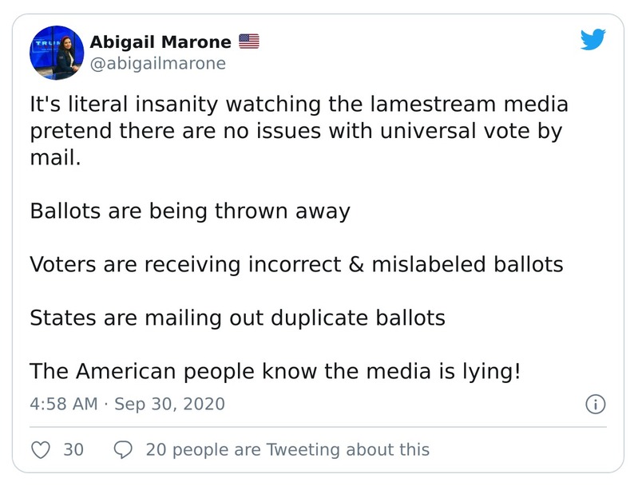Open Abigail Marone's profile avatar
This screenshot has width=638, height=486.
click(57, 53)
